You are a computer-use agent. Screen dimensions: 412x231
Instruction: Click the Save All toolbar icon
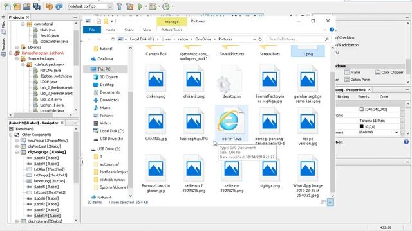coord(37,6)
